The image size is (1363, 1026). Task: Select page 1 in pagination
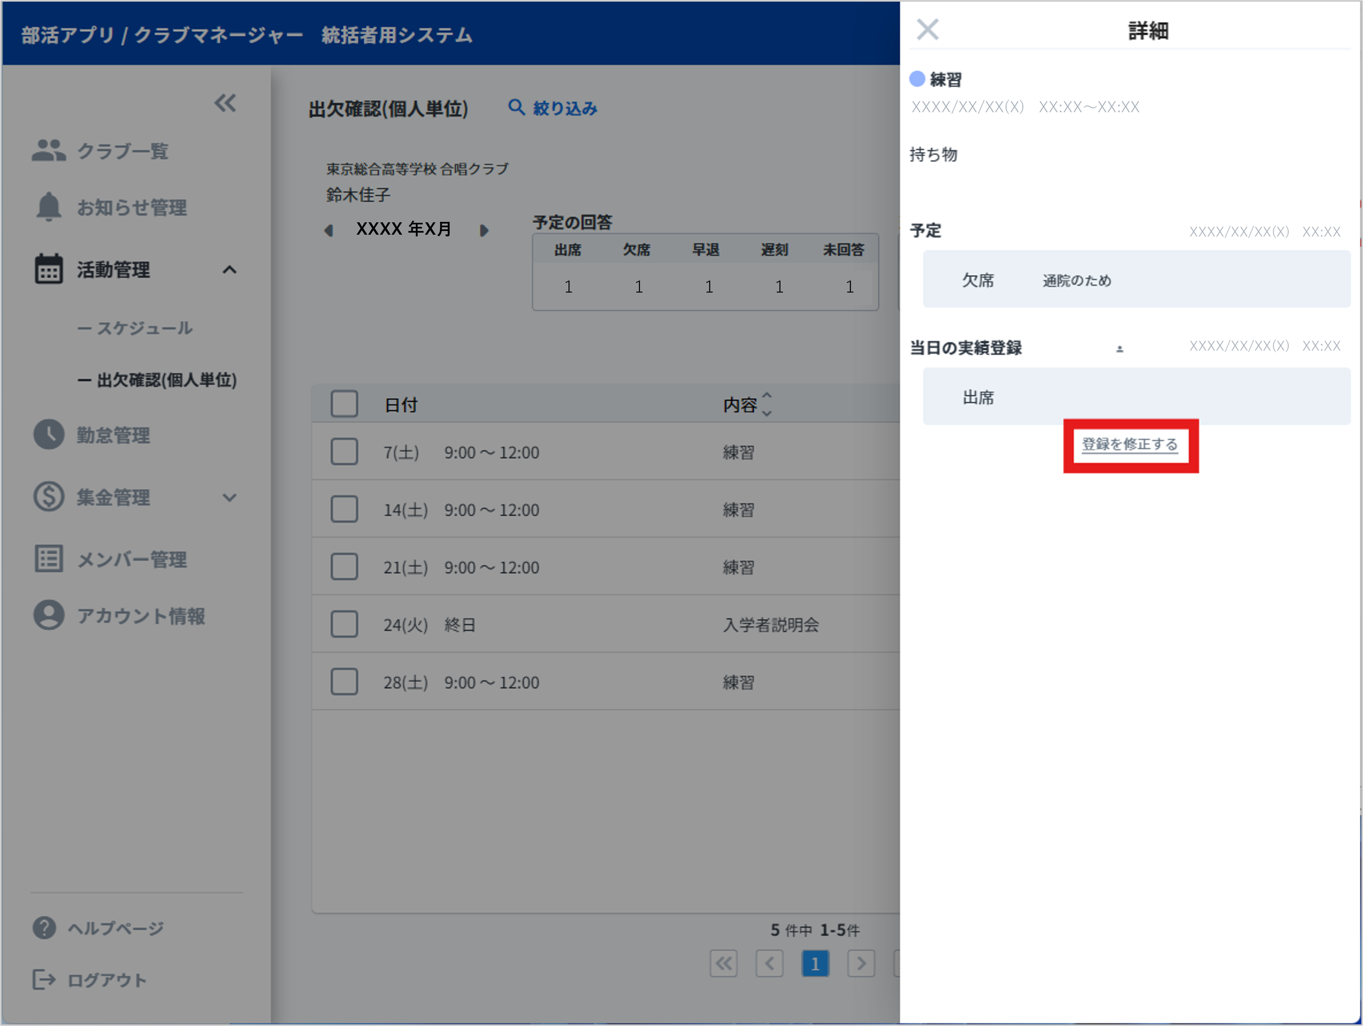(x=815, y=963)
